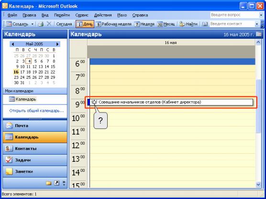Go to Сегодня (today)
The height and width of the screenshot is (199, 266).
(64, 24)
